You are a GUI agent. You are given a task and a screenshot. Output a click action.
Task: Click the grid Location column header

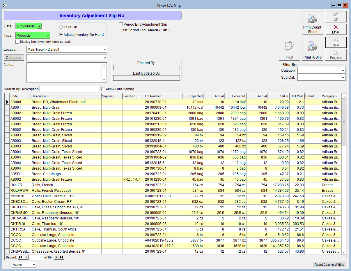pos(133,96)
